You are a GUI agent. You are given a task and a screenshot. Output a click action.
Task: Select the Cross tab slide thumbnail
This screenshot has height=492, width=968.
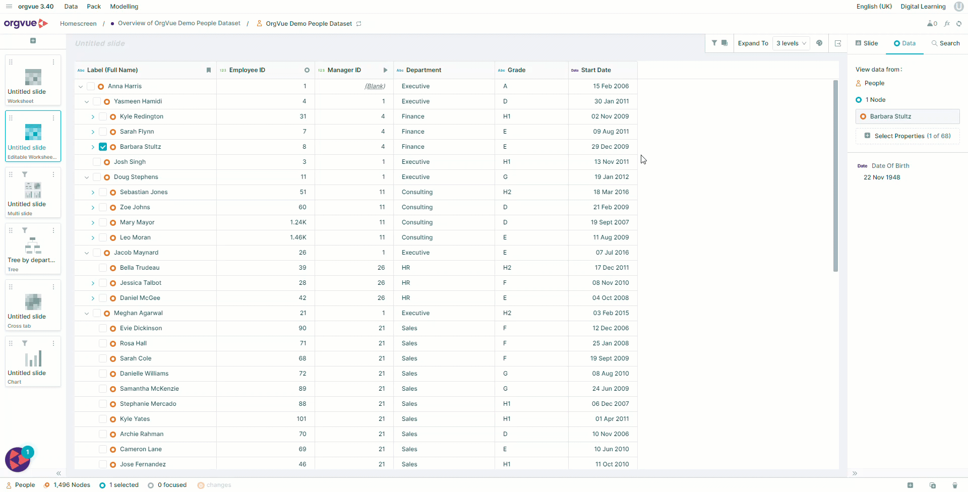click(33, 305)
